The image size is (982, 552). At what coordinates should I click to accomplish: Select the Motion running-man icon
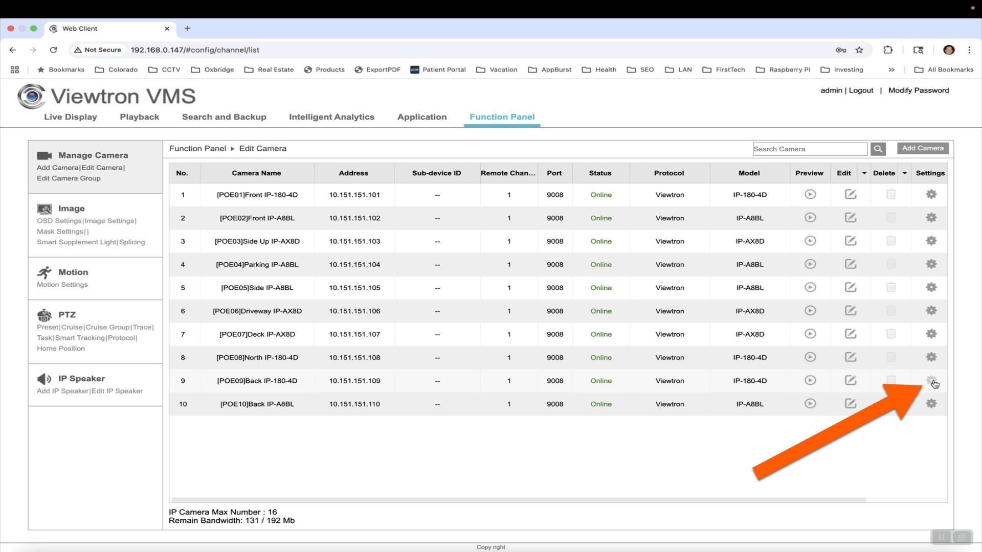pyautogui.click(x=44, y=272)
